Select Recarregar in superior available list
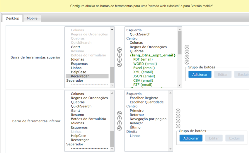The width and height of the screenshot is (249, 153). point(87,76)
